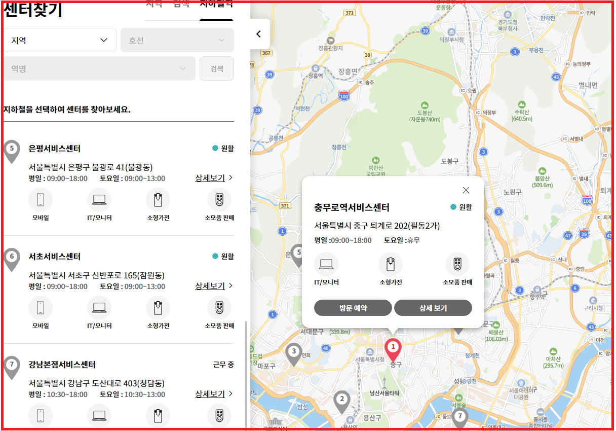616x431 pixels.
Task: Click address 서울특별시 서초구 신반포로 165(잠원동)
Action: point(97,275)
